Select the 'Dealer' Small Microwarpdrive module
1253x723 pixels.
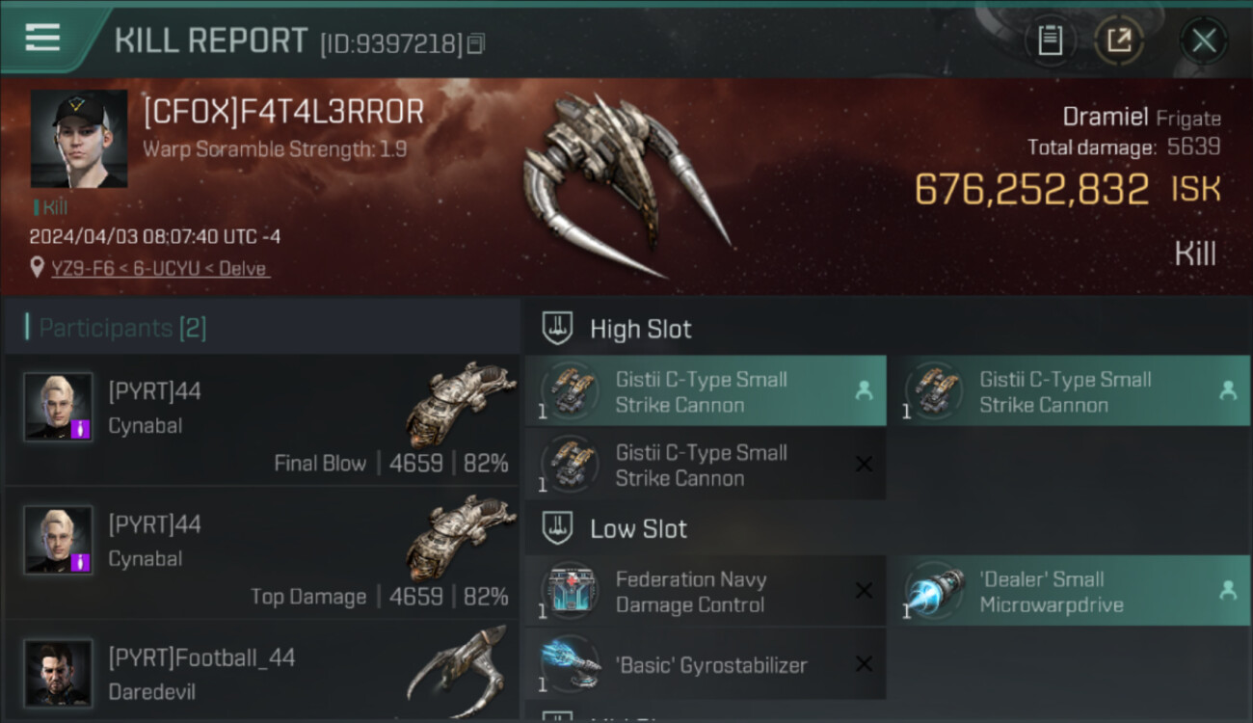pos(1069,591)
